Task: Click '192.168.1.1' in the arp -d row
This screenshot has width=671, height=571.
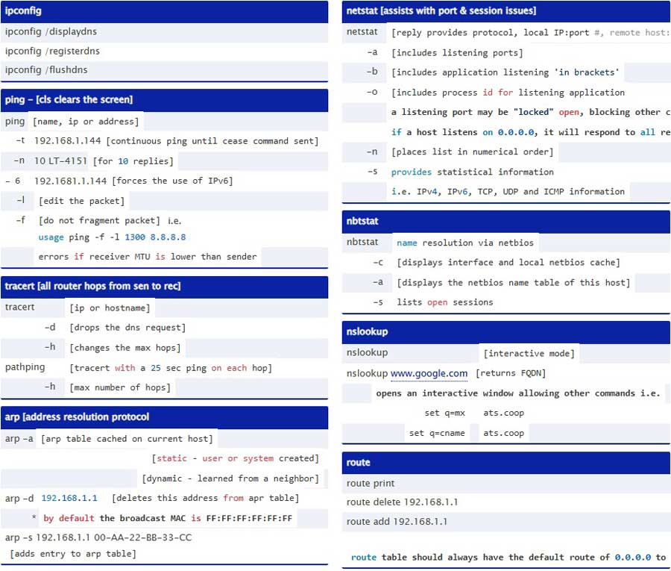Action: click(69, 498)
